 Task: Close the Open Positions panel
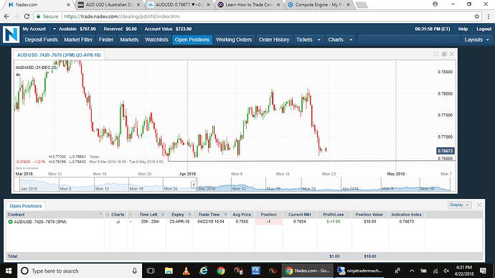(479, 205)
